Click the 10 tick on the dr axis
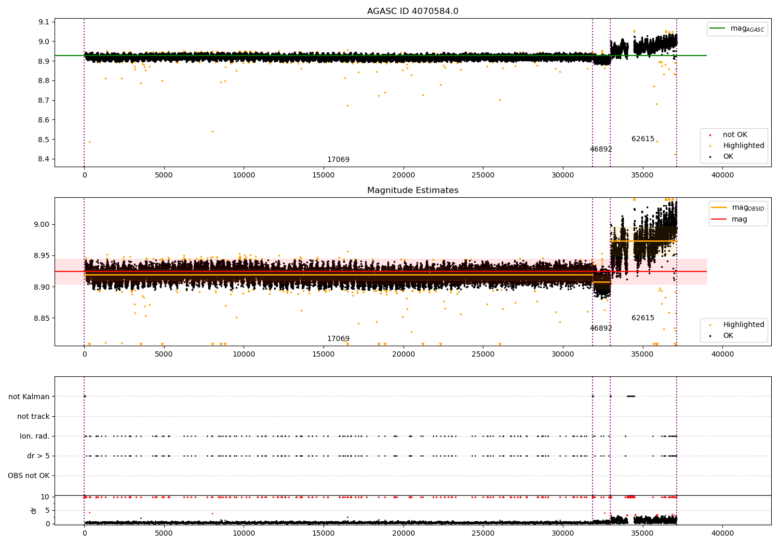The width and height of the screenshot is (779, 545). [45, 497]
